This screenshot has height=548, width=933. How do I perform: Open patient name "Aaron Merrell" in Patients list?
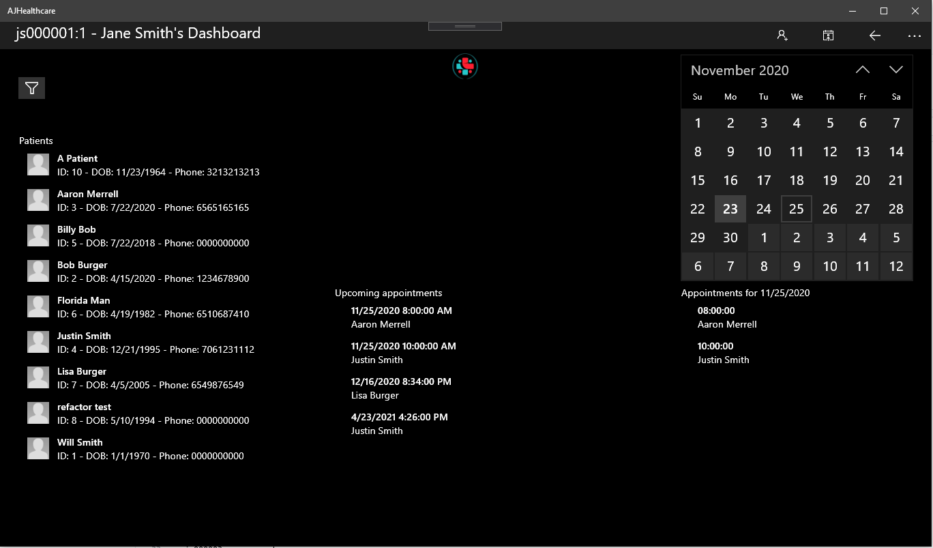[x=87, y=194]
